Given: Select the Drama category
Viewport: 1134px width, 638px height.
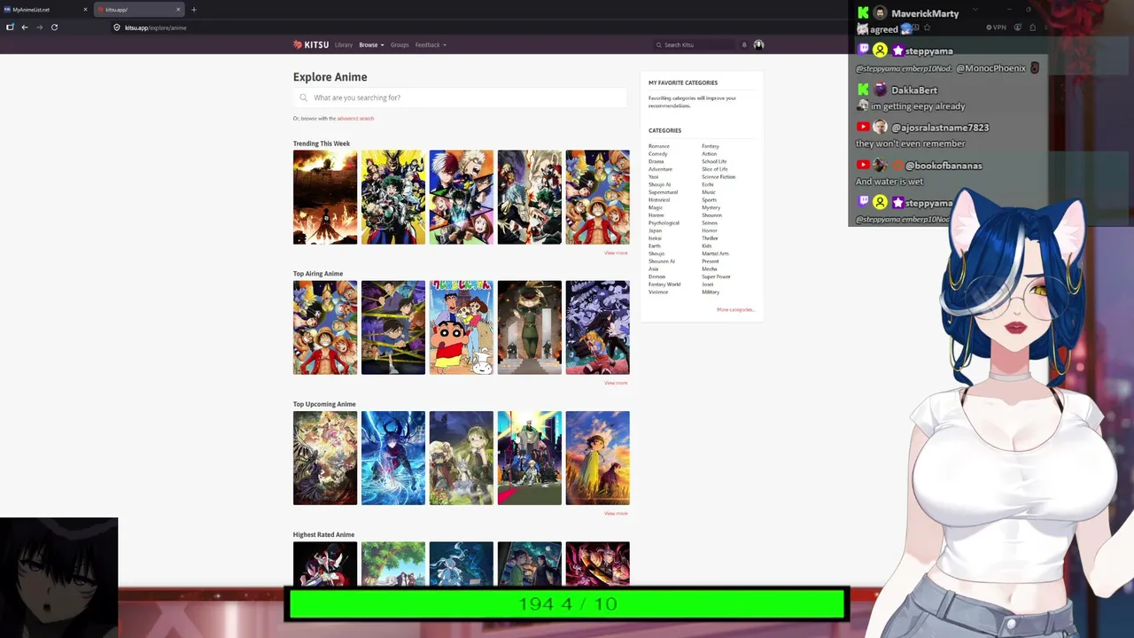Looking at the screenshot, I should coord(656,161).
